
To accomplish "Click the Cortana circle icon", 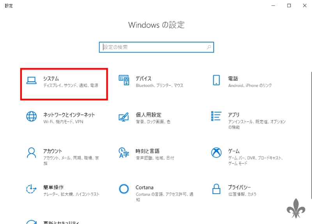I will (124, 189).
